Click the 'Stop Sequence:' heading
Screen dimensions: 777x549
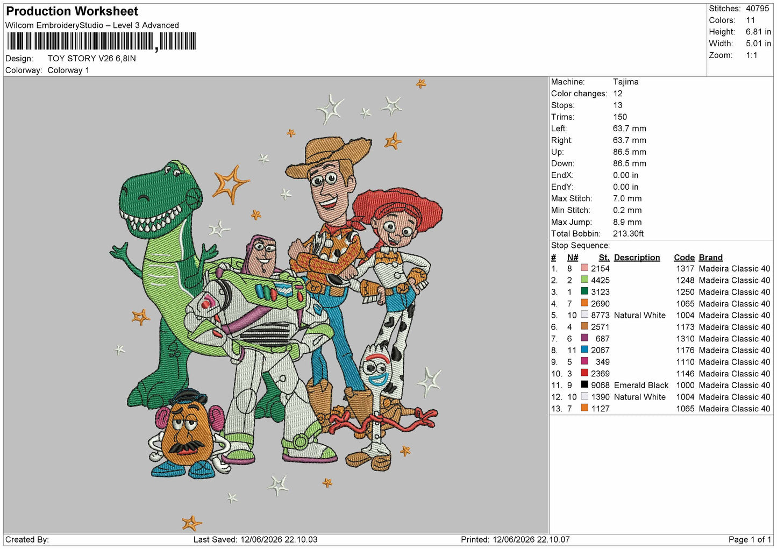coord(580,246)
